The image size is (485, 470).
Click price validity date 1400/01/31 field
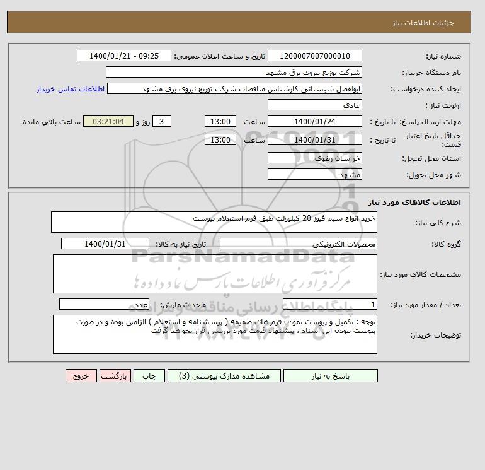(x=314, y=139)
